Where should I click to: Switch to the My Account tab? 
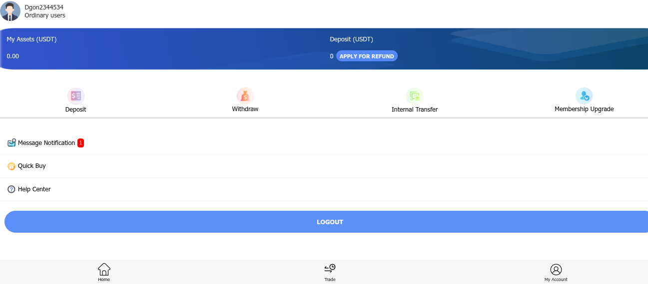pyautogui.click(x=556, y=273)
